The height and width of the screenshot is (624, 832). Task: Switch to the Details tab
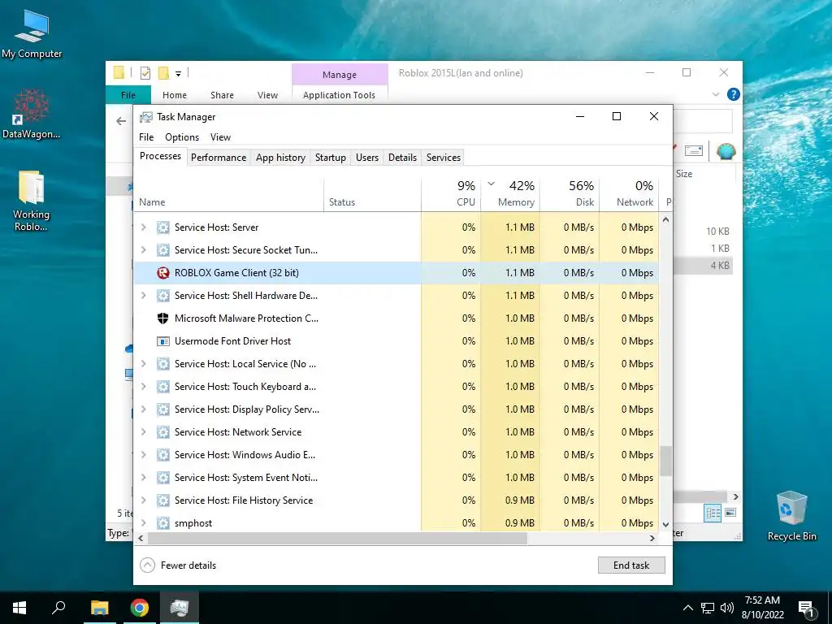coord(402,158)
